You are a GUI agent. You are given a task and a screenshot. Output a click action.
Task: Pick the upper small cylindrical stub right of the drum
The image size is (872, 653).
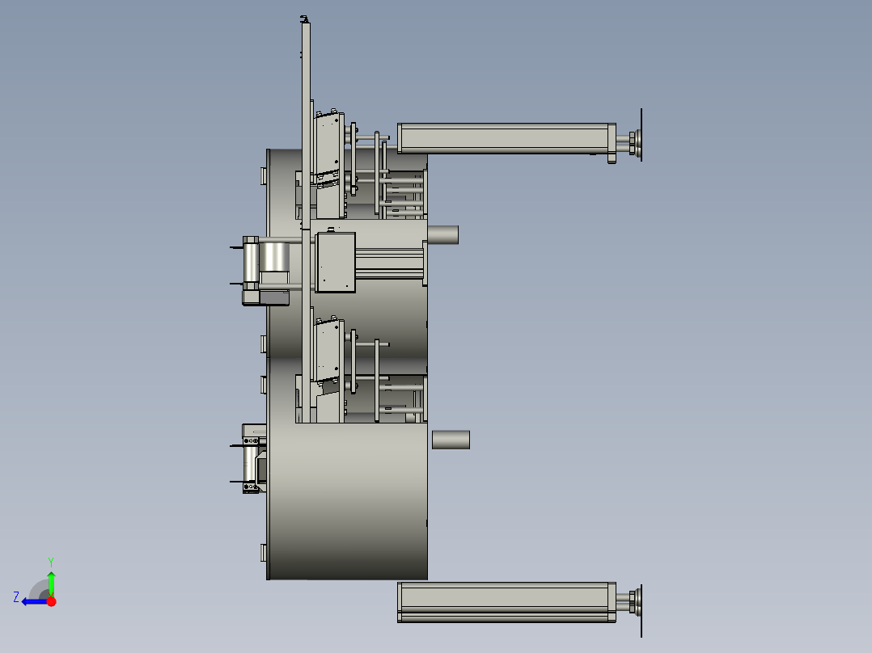442,234
